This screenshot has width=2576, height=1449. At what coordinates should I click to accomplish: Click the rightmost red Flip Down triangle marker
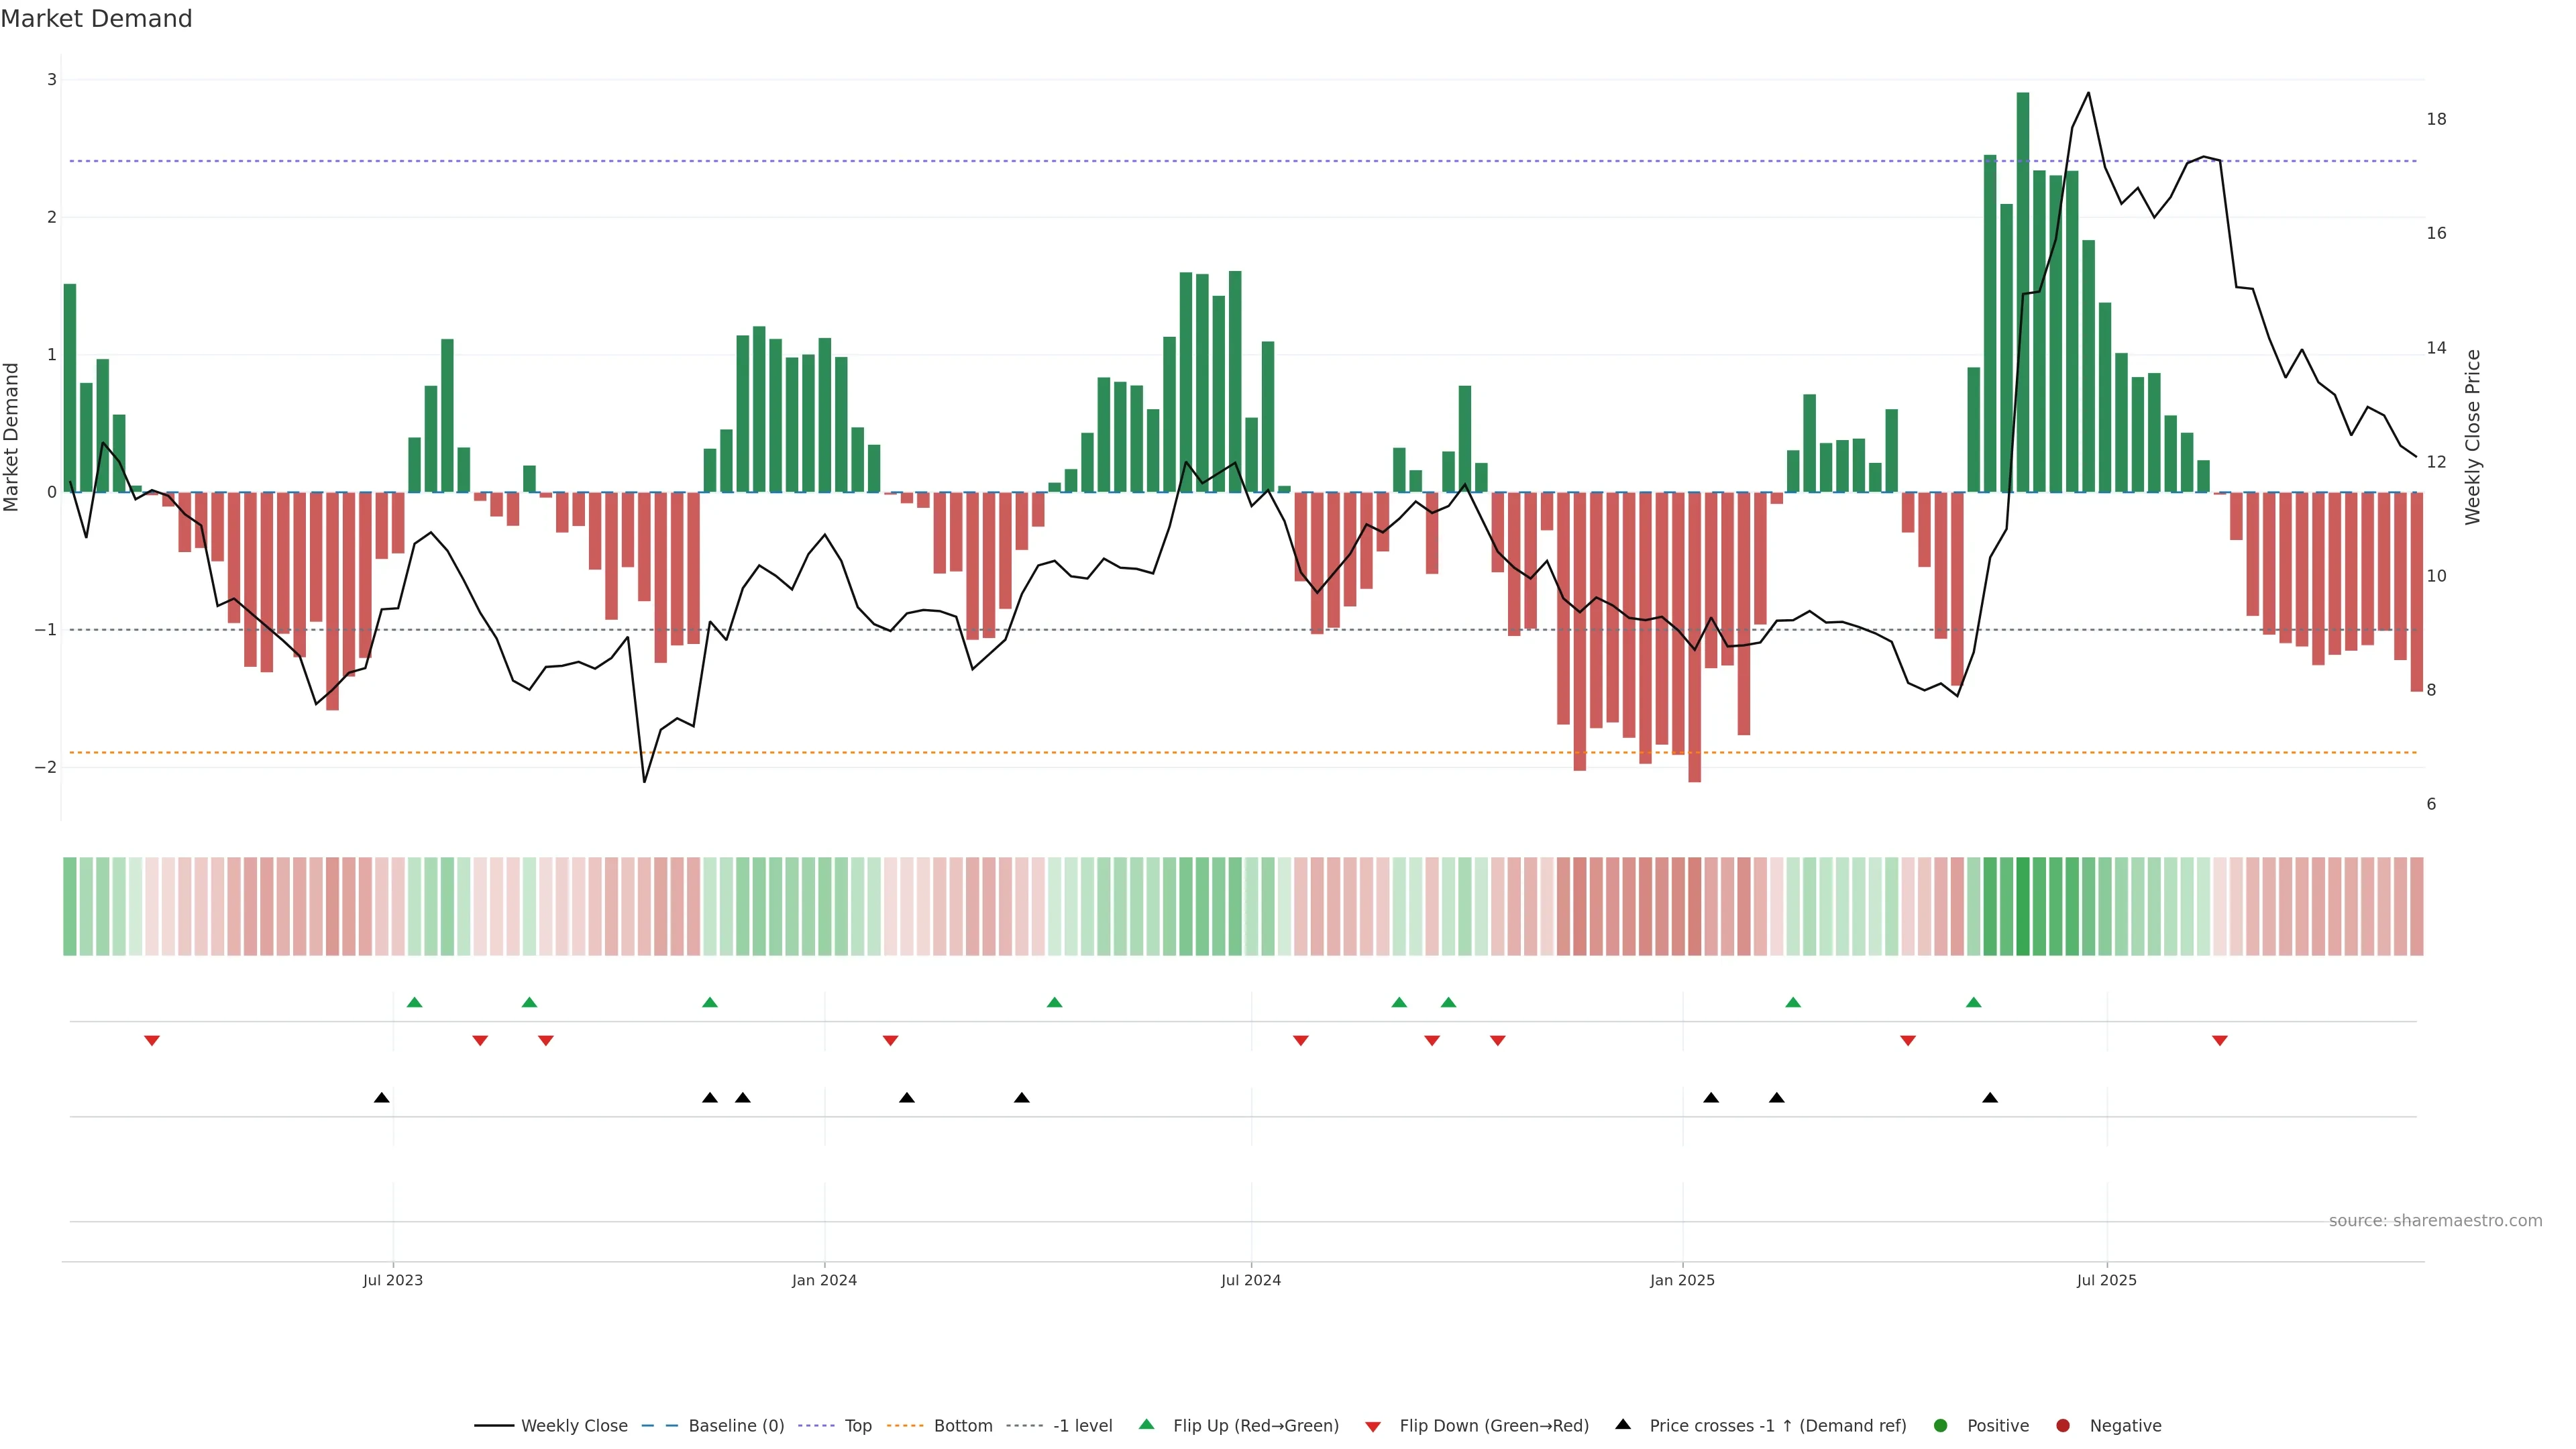coord(2220,1041)
